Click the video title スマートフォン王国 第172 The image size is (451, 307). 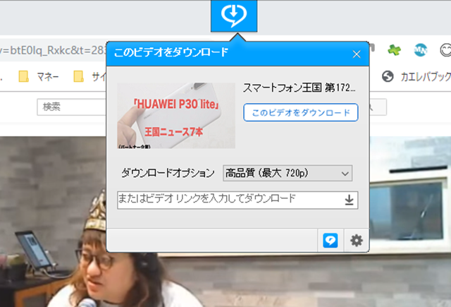tap(299, 88)
